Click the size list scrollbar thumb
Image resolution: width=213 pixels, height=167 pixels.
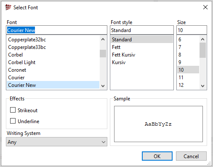202,50
